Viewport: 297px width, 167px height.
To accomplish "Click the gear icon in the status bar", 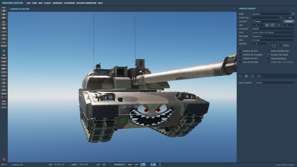I will click(160, 165).
